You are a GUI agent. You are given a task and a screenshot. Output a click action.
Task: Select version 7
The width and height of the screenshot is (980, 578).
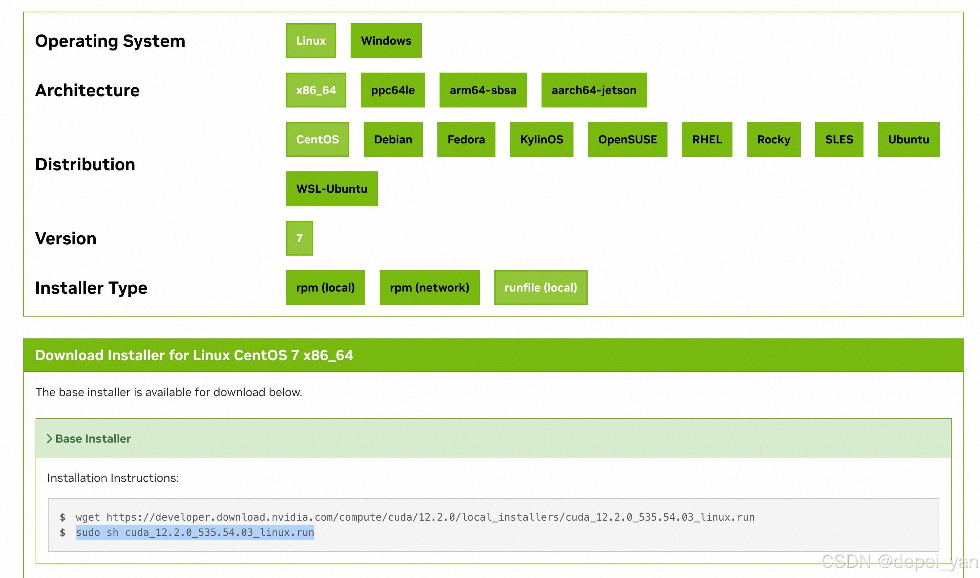click(299, 238)
